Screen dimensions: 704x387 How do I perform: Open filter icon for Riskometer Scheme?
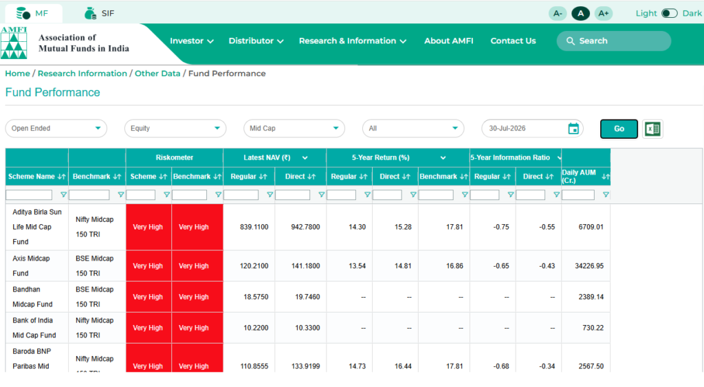[x=166, y=195]
